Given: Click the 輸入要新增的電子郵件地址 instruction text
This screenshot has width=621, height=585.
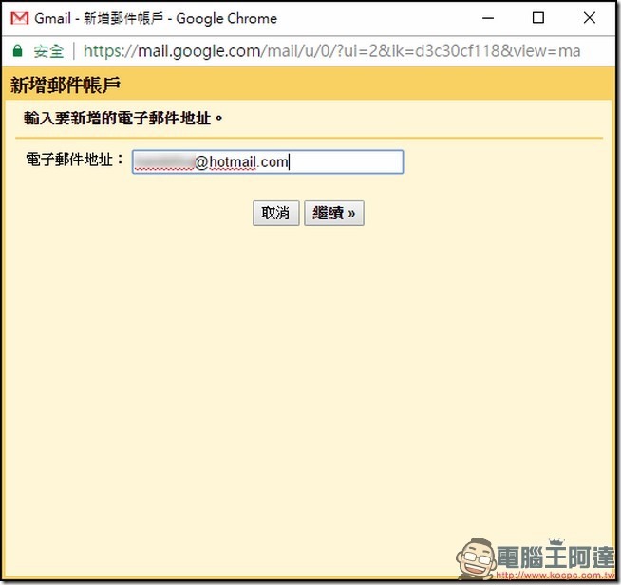Looking at the screenshot, I should pos(123,118).
